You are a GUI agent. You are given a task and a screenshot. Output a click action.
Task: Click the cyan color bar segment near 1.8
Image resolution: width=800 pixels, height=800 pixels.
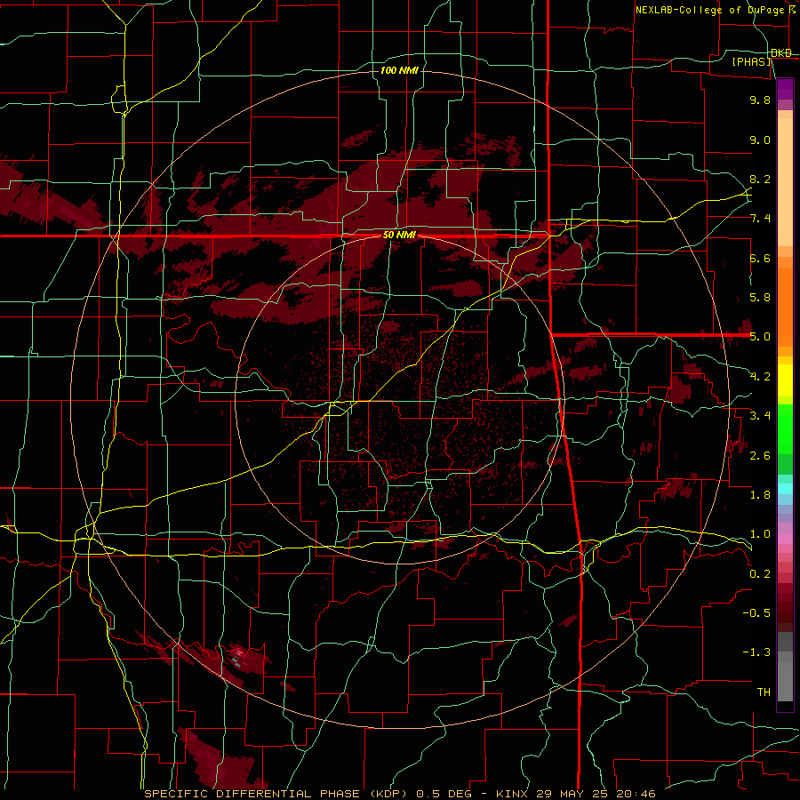(785, 489)
